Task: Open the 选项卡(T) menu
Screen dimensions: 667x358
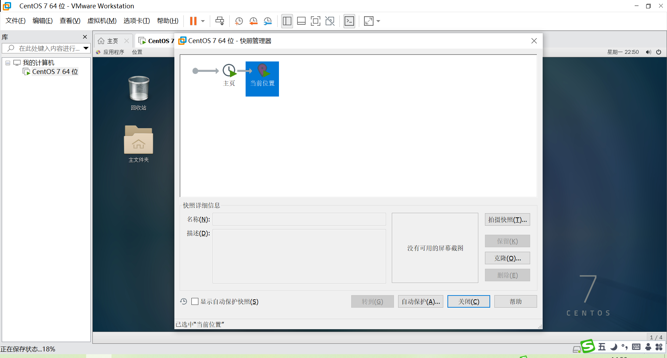Action: point(137,21)
